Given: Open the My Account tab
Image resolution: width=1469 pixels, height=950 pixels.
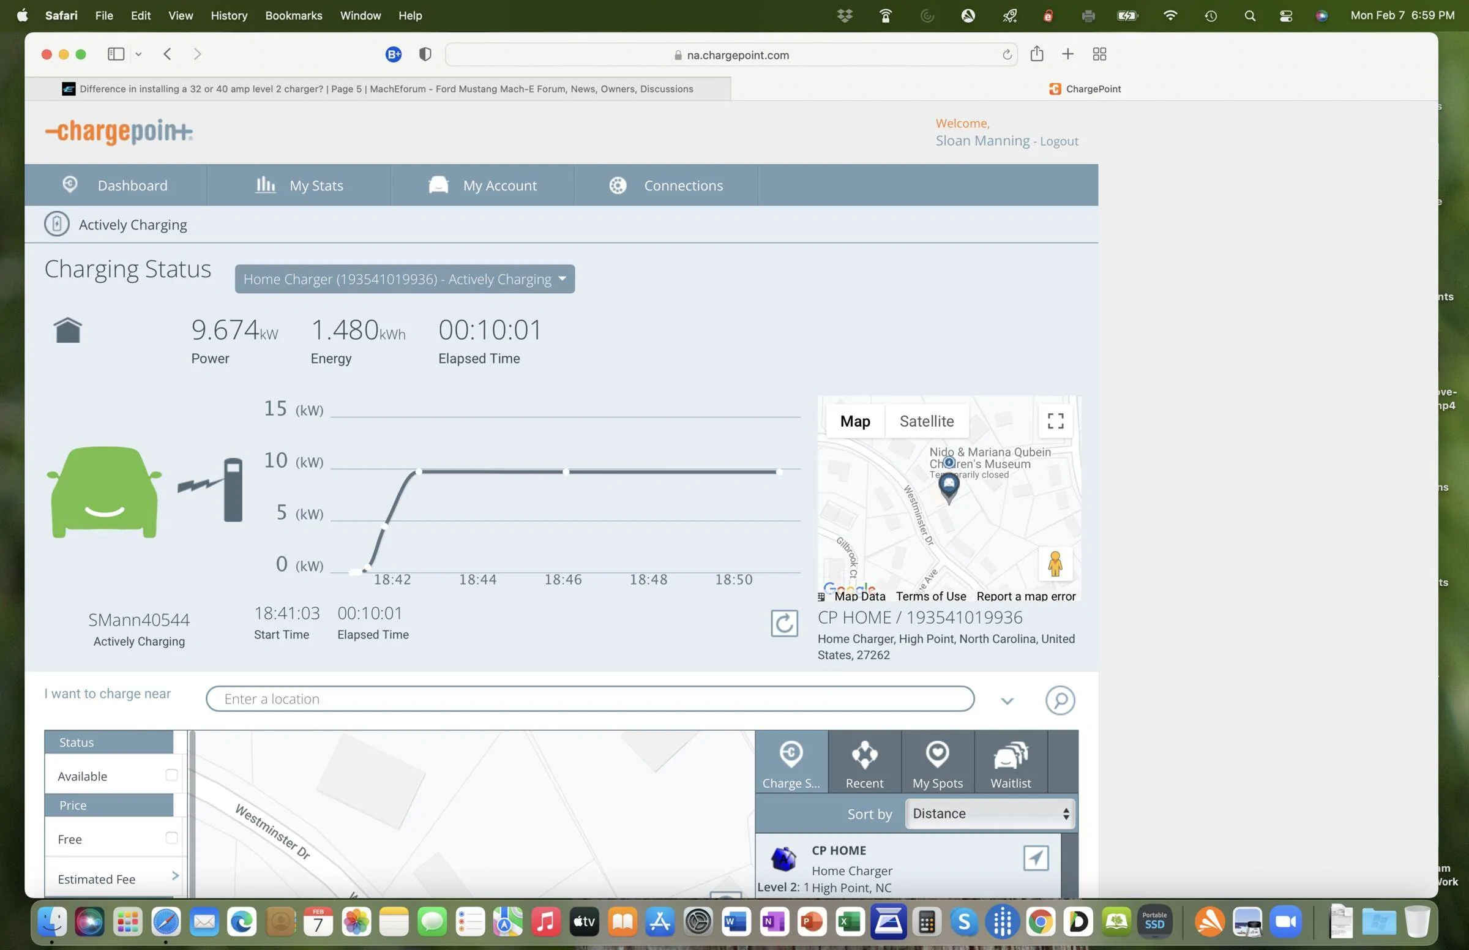Looking at the screenshot, I should coord(482,185).
